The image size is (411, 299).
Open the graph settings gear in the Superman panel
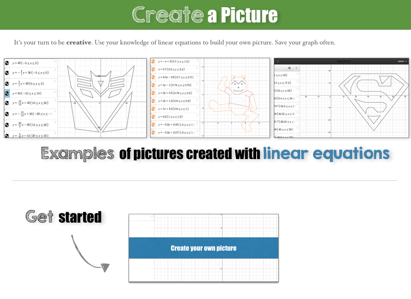point(289,68)
